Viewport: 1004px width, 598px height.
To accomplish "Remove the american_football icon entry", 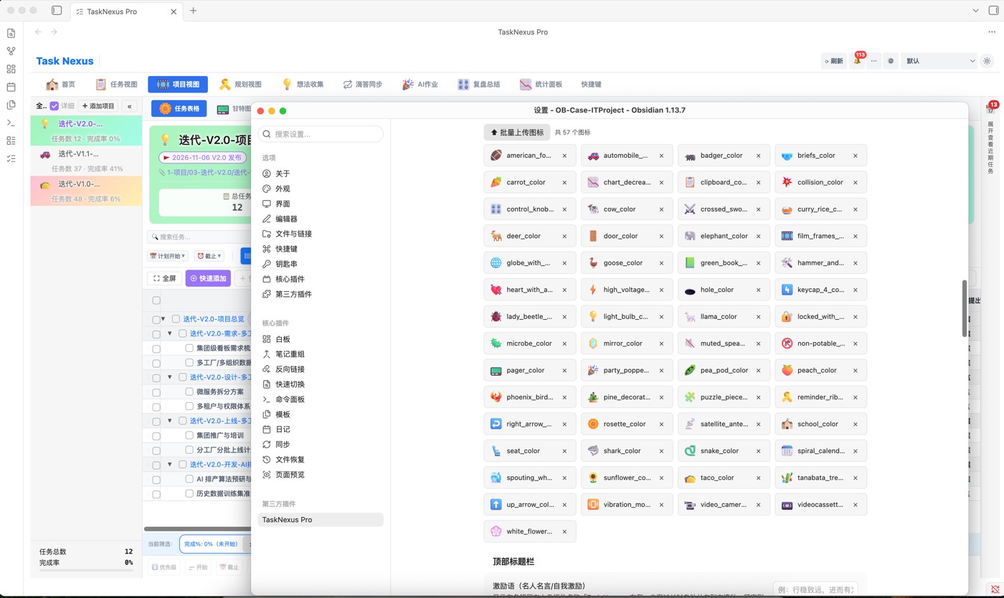I will point(564,156).
